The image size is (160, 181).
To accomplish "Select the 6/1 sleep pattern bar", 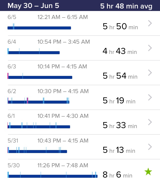I will click(39, 127).
